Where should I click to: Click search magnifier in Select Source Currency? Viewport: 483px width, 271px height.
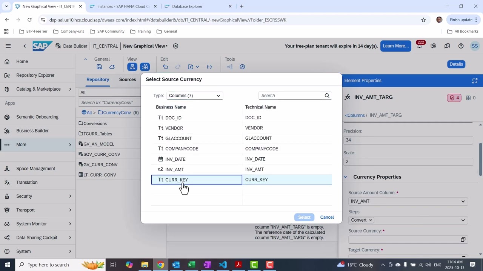(x=327, y=96)
